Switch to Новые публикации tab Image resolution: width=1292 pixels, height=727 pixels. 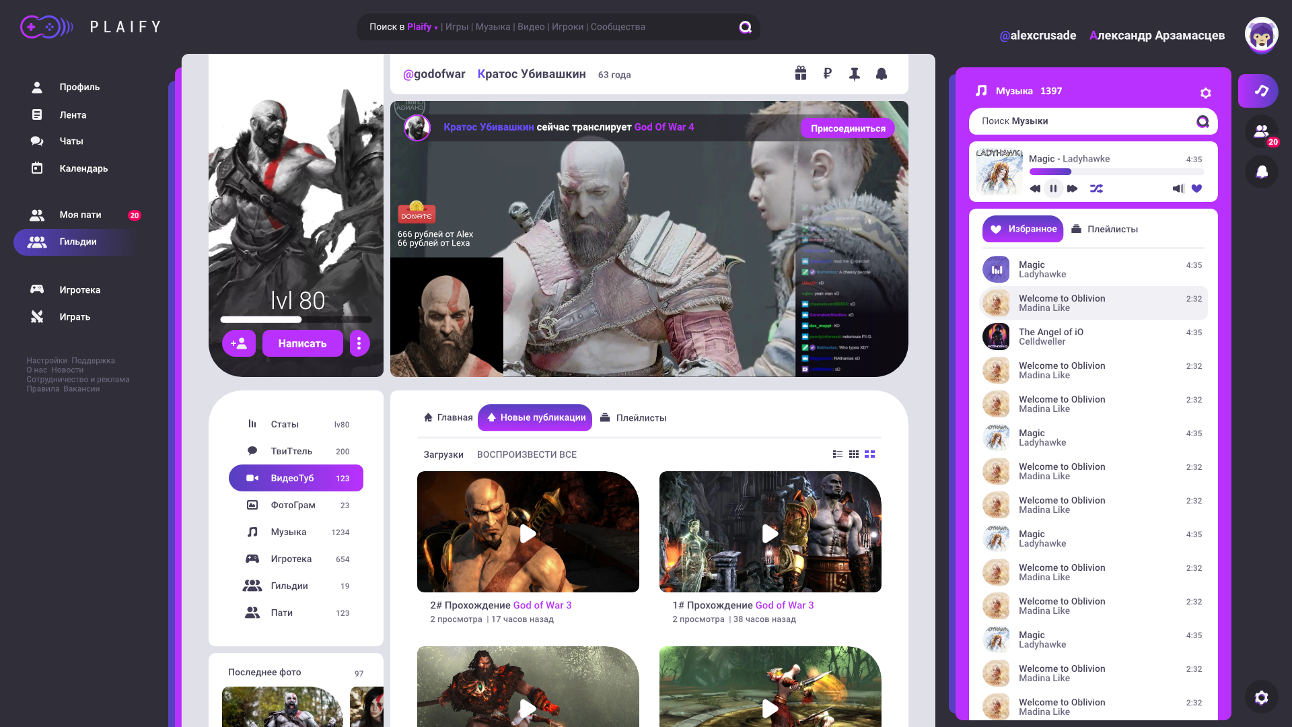(x=535, y=417)
